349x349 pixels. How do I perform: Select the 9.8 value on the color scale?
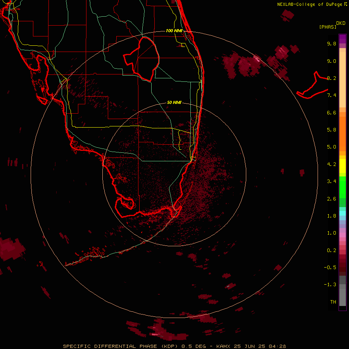(332, 43)
